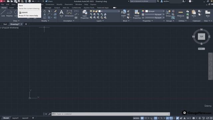Open the Window menu

[x=79, y=4]
